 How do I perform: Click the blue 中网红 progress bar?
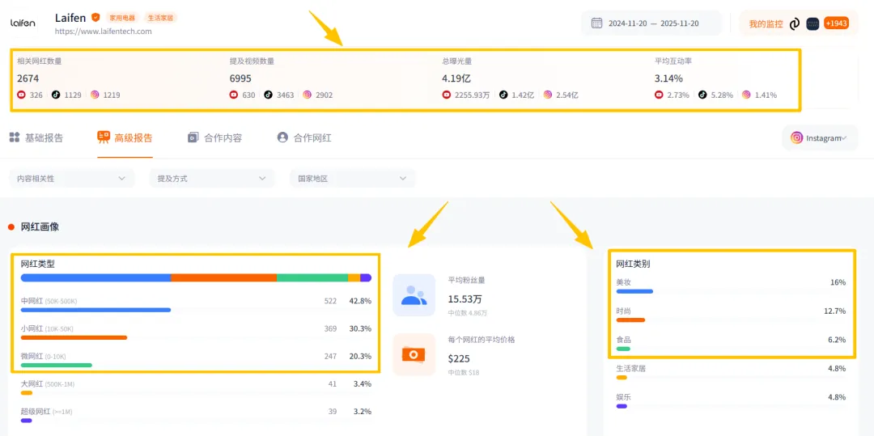pos(95,310)
